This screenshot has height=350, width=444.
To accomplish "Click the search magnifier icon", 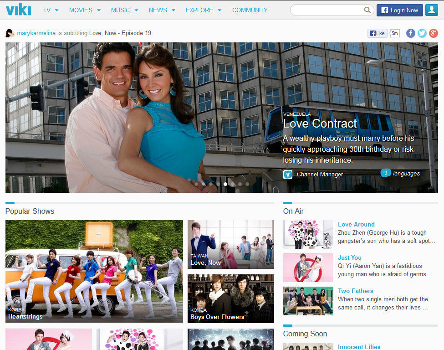I will coord(367,10).
